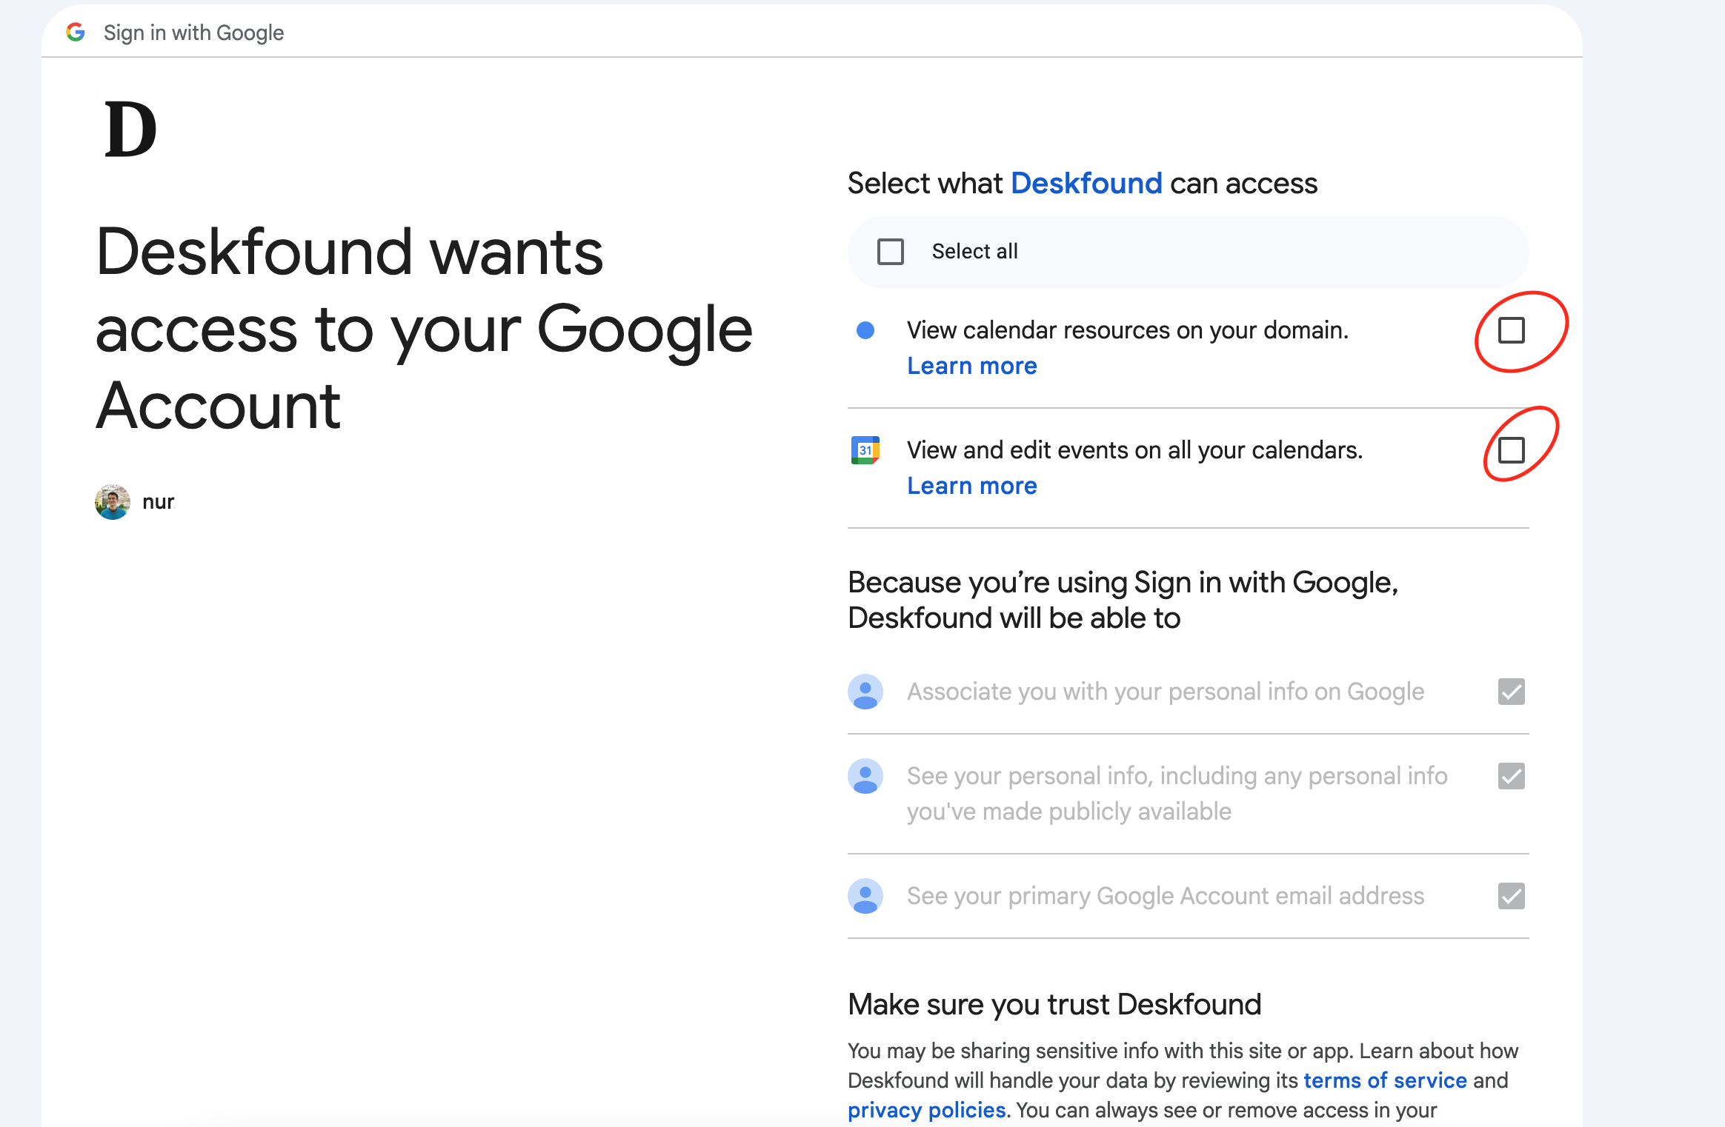The width and height of the screenshot is (1725, 1127).
Task: Click the Google G logo
Action: [x=76, y=32]
